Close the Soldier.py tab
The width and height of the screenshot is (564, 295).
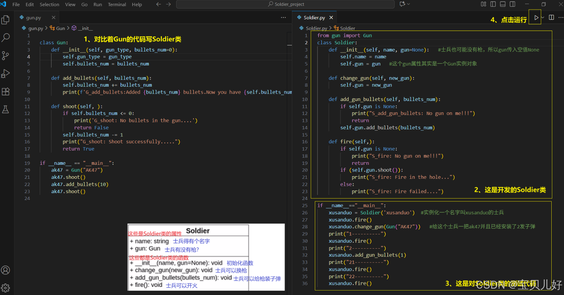pos(331,18)
